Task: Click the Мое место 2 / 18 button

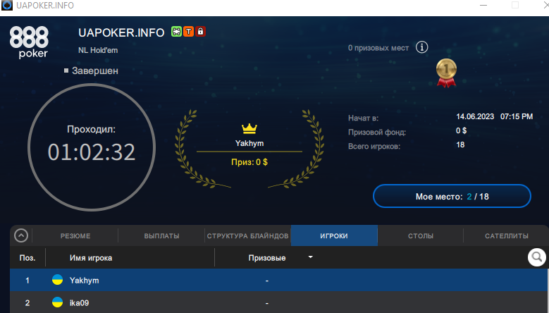Action: click(452, 196)
